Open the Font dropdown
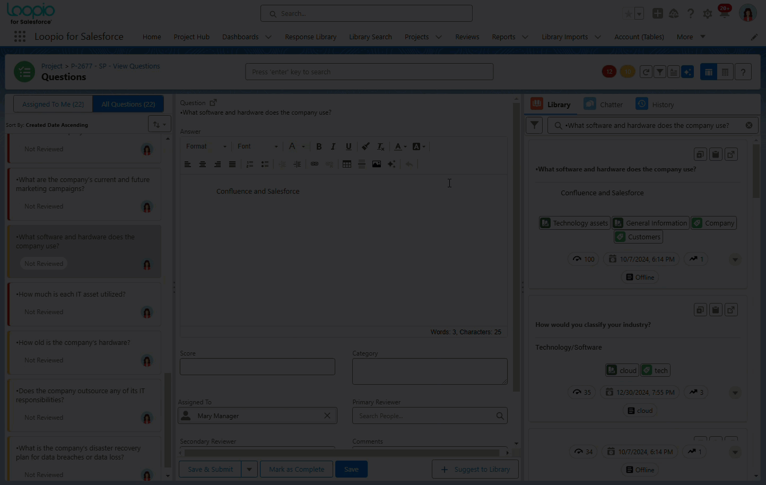This screenshot has height=485, width=766. point(257,146)
